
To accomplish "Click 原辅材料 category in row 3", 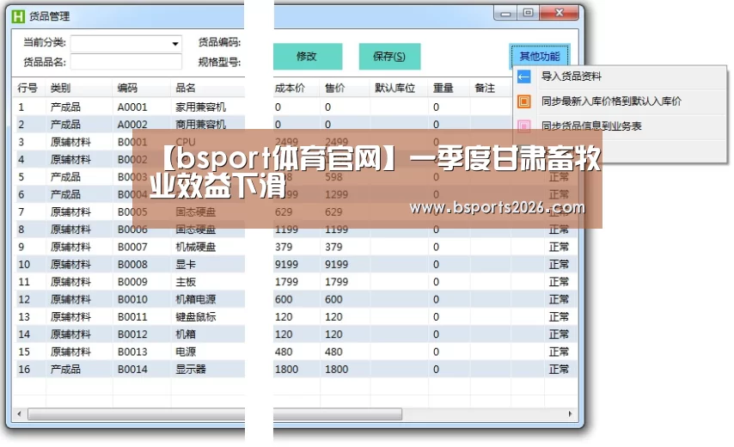I will click(70, 142).
